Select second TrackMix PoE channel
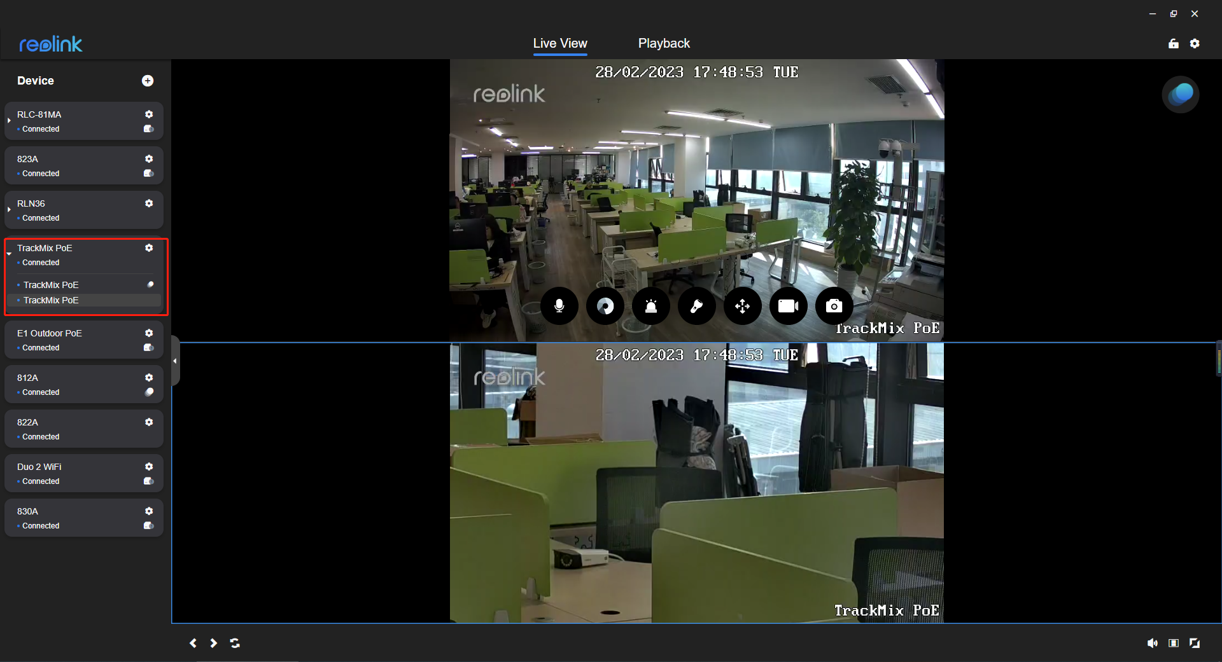 (x=84, y=300)
